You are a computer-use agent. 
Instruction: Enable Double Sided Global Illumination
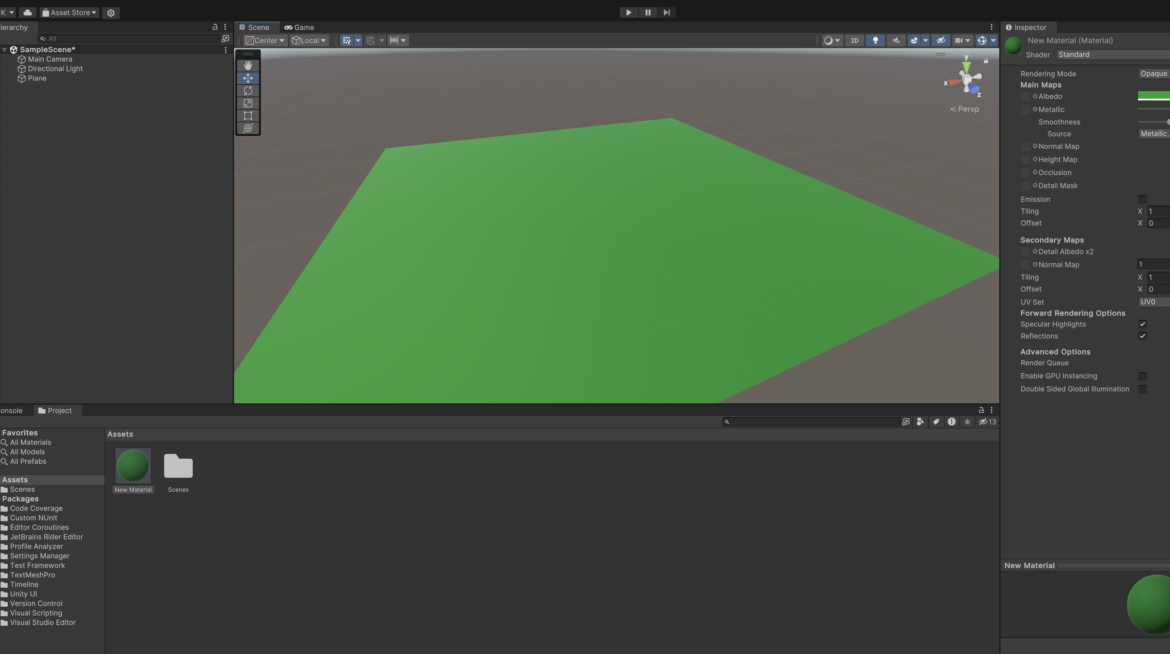coord(1142,389)
